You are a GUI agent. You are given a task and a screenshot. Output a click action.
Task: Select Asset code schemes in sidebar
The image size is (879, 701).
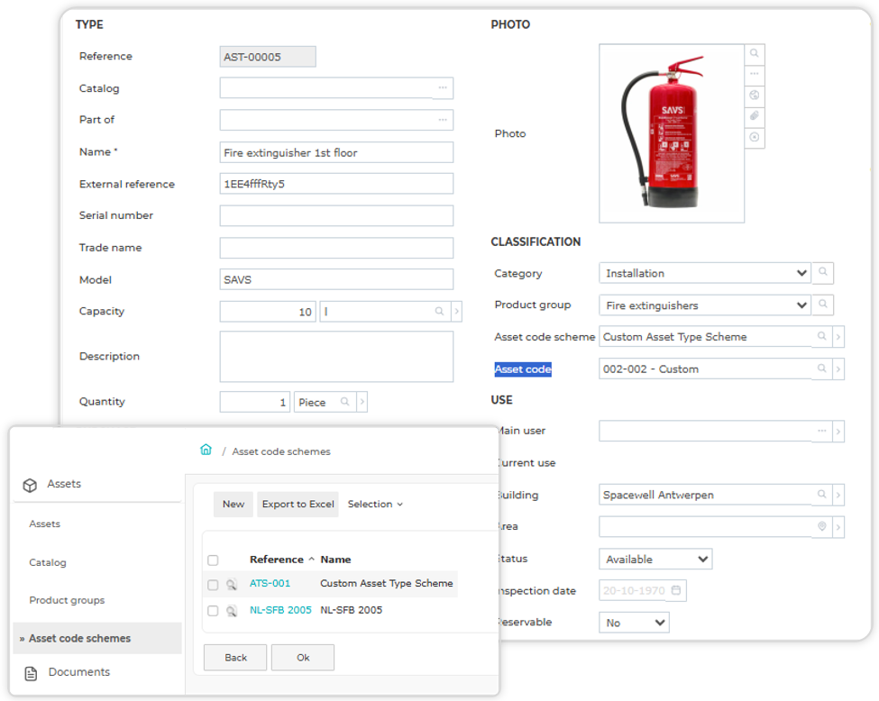pos(79,638)
